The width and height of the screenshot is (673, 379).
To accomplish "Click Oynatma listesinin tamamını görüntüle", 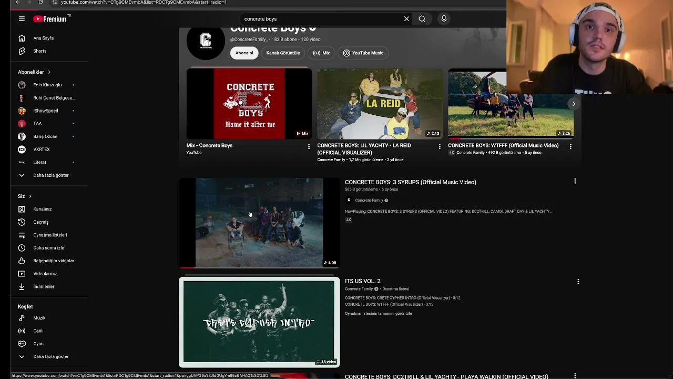I will click(379, 314).
